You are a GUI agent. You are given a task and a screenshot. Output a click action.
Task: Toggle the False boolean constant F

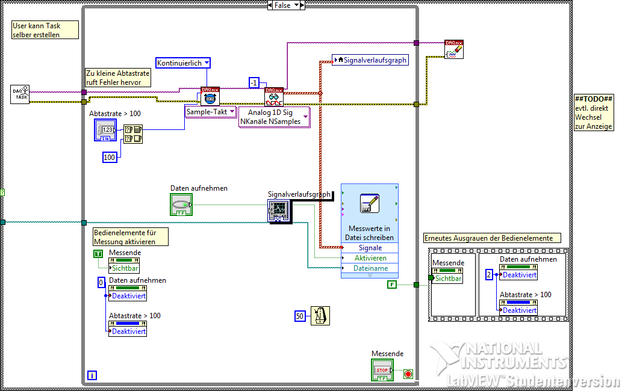click(392, 285)
